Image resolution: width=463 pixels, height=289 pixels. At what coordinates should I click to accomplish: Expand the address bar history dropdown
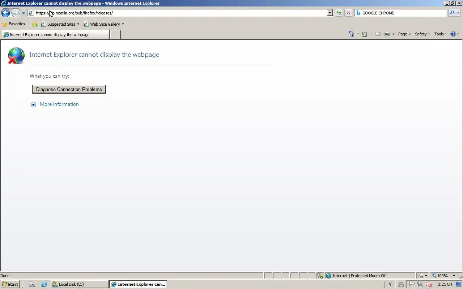[x=330, y=13]
